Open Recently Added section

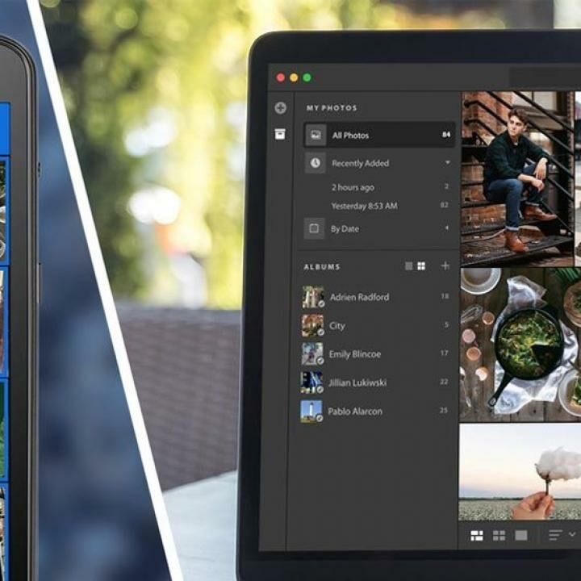click(379, 163)
